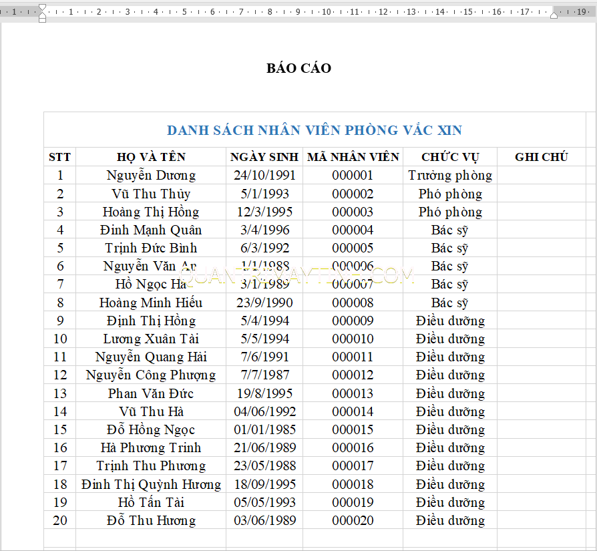
Task: Click the name Đỗ Hồng Ngọc
Action: pos(151,429)
